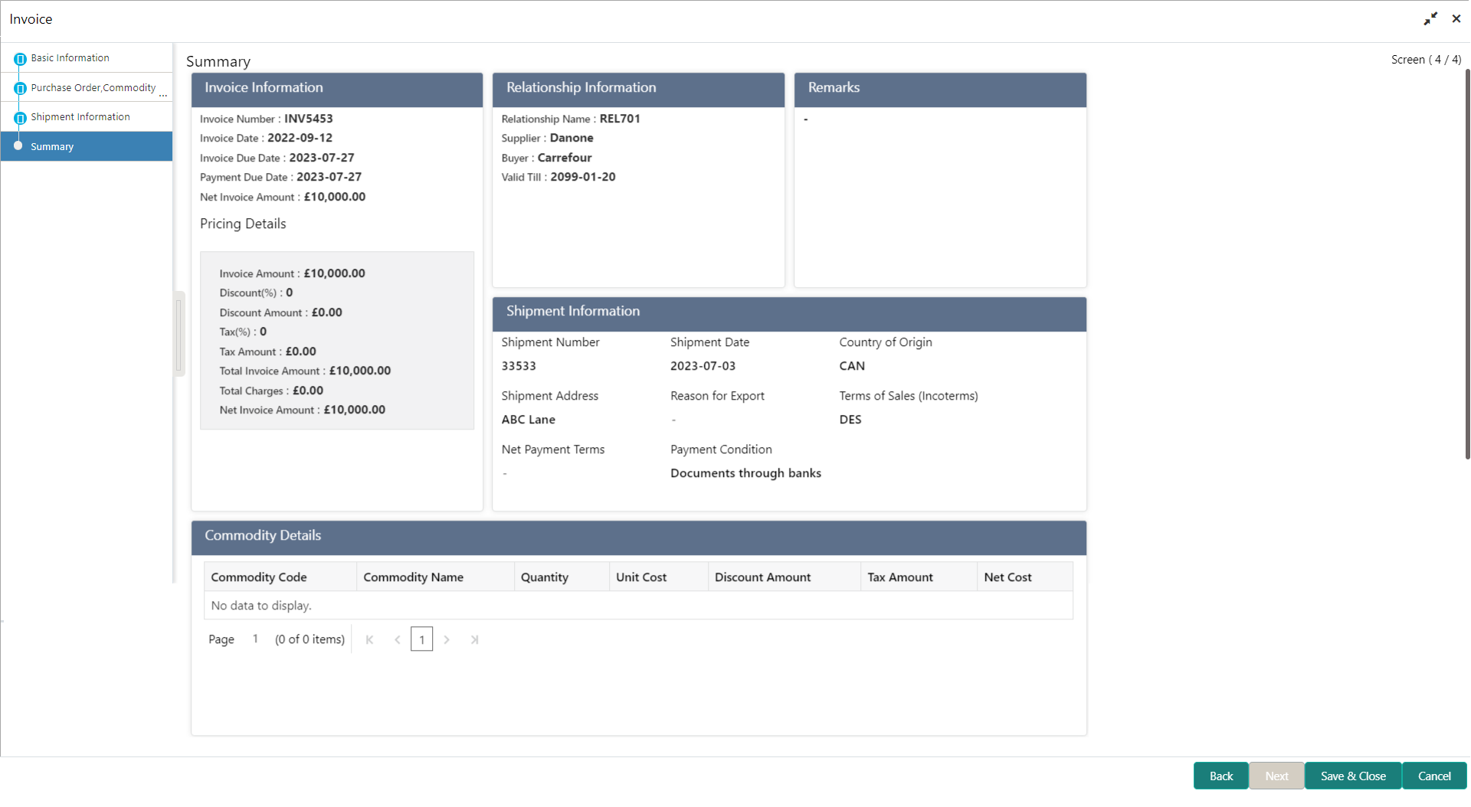Click shipment address ABC Lane
1471x807 pixels.
pos(529,420)
